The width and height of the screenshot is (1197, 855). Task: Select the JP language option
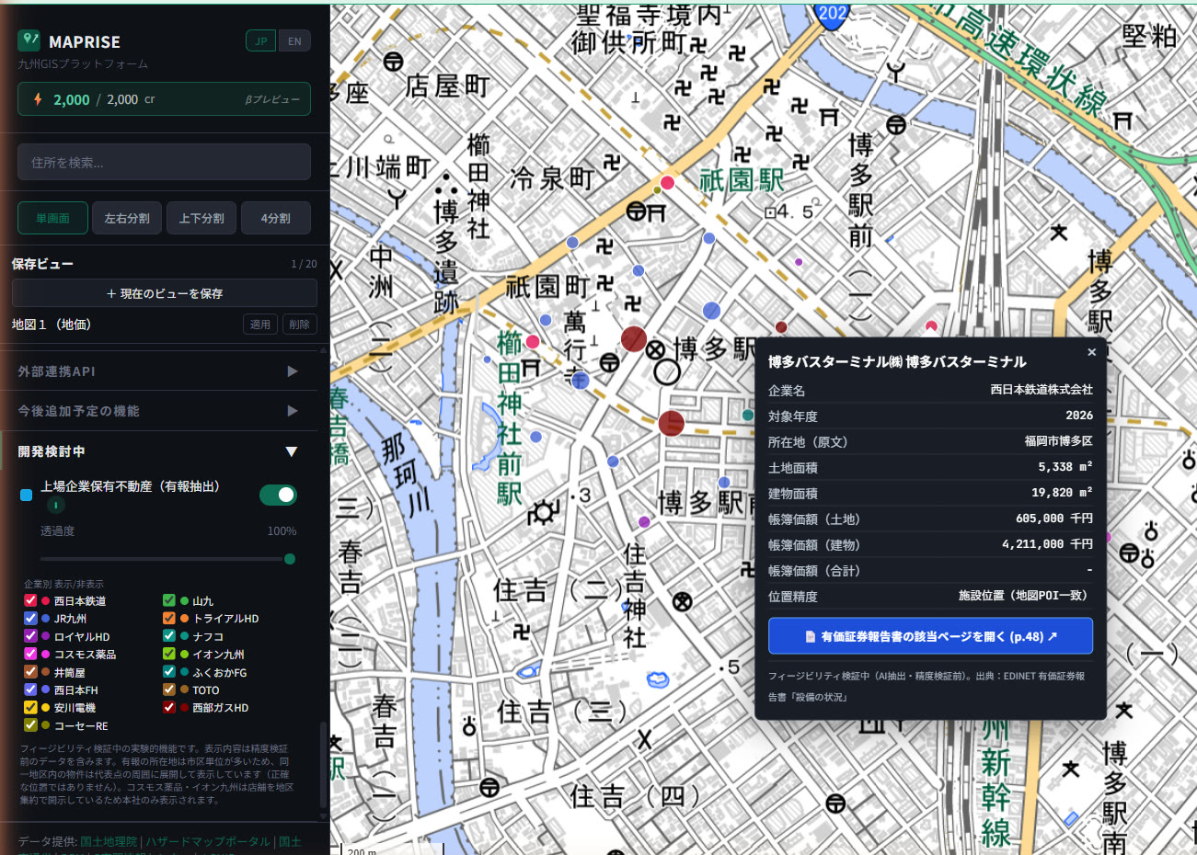(x=261, y=40)
